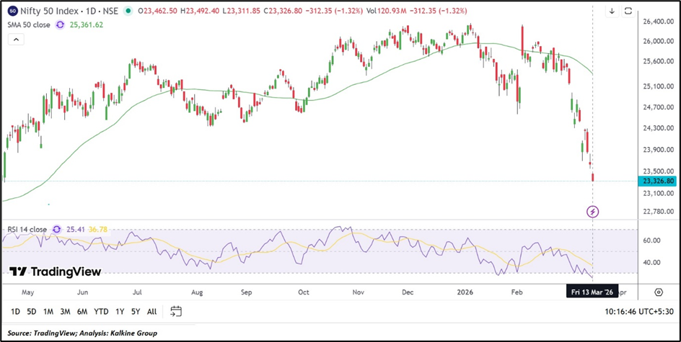Open the go-to-date calendar icon
This screenshot has height=342, width=681.
point(176,311)
